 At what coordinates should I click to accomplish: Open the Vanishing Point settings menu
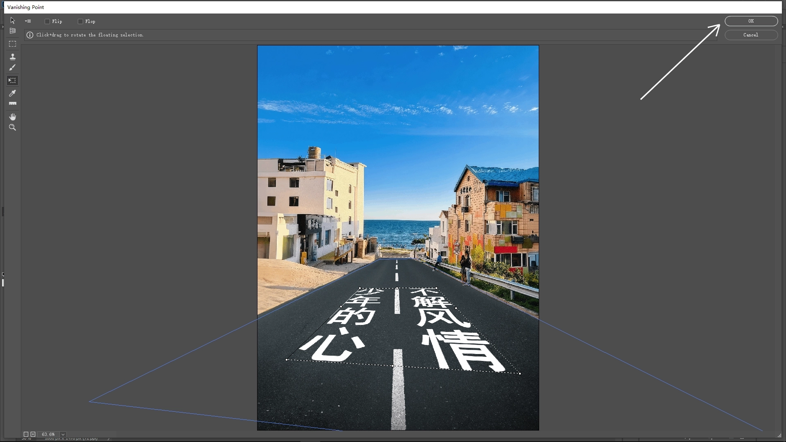(x=28, y=21)
